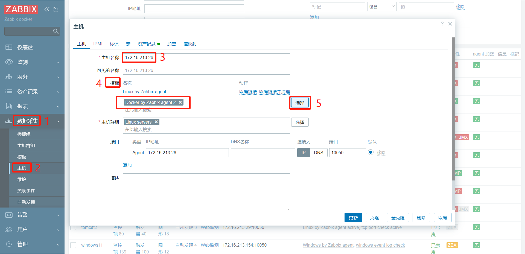Click the 服务 hierarchy icon
Screen dimensions: 525x254
click(9, 77)
